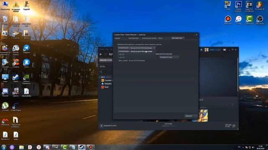
Task: Click the clock in the system tray
Action: coord(260,147)
